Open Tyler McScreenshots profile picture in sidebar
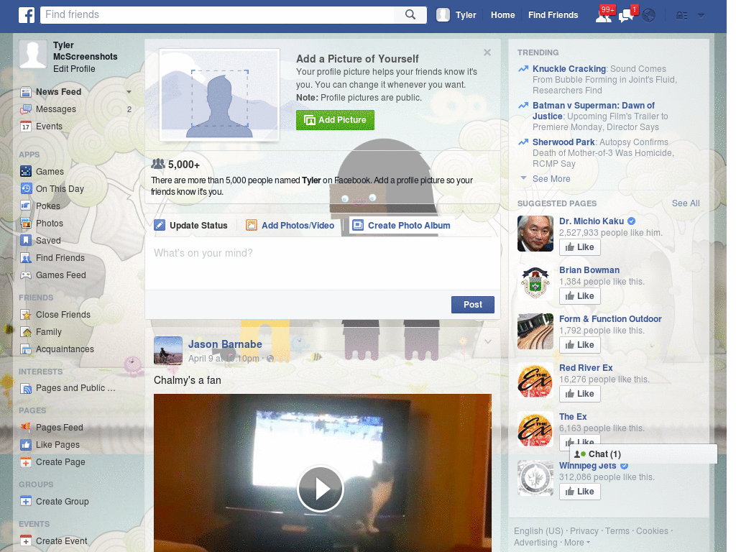This screenshot has height=552, width=736. point(33,54)
